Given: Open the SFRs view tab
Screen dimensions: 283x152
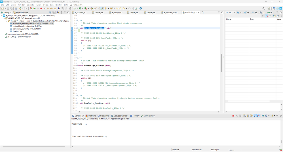Looking at the screenshot, I should pos(270,12).
